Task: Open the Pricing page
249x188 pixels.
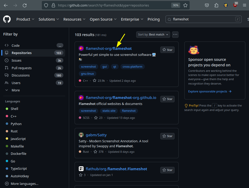Action: coord(153,19)
